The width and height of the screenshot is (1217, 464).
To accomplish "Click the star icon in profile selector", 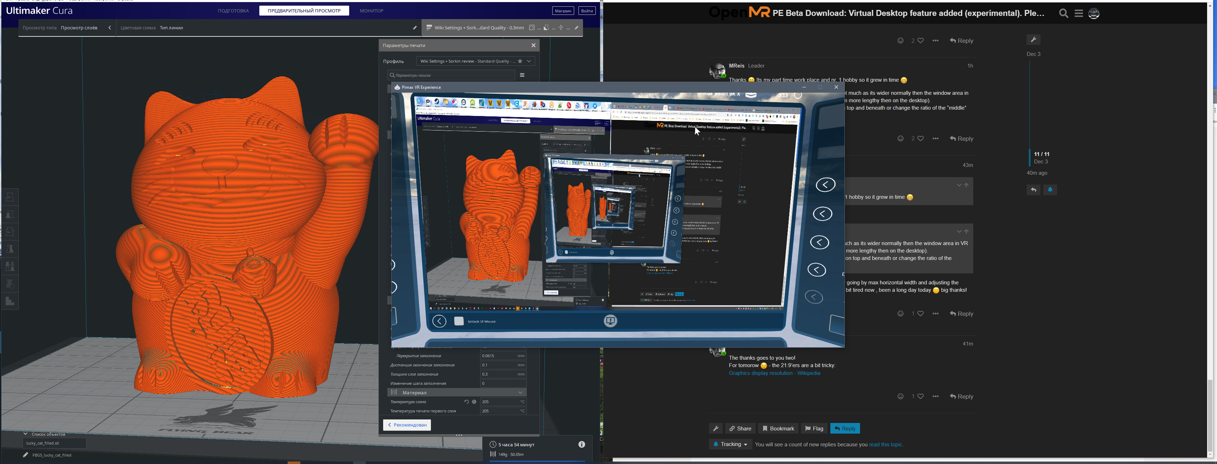I will coord(520,61).
